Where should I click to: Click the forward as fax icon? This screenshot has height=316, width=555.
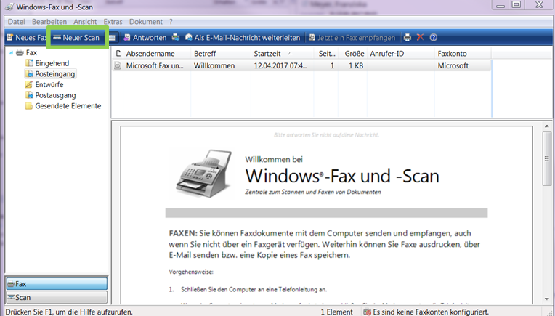176,38
